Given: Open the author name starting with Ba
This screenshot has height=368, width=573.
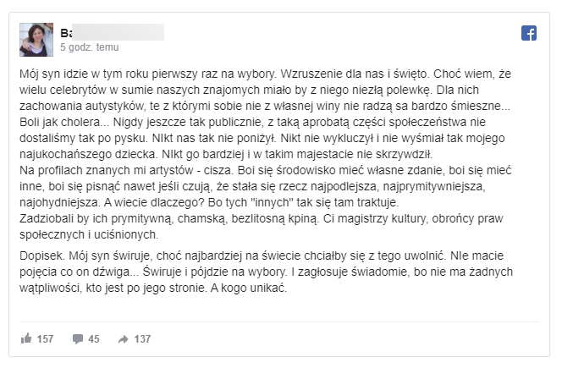Looking at the screenshot, I should [68, 33].
